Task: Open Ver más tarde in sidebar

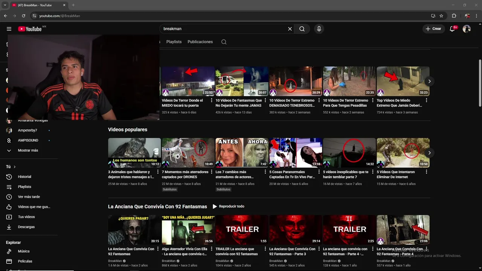Action: tap(29, 197)
